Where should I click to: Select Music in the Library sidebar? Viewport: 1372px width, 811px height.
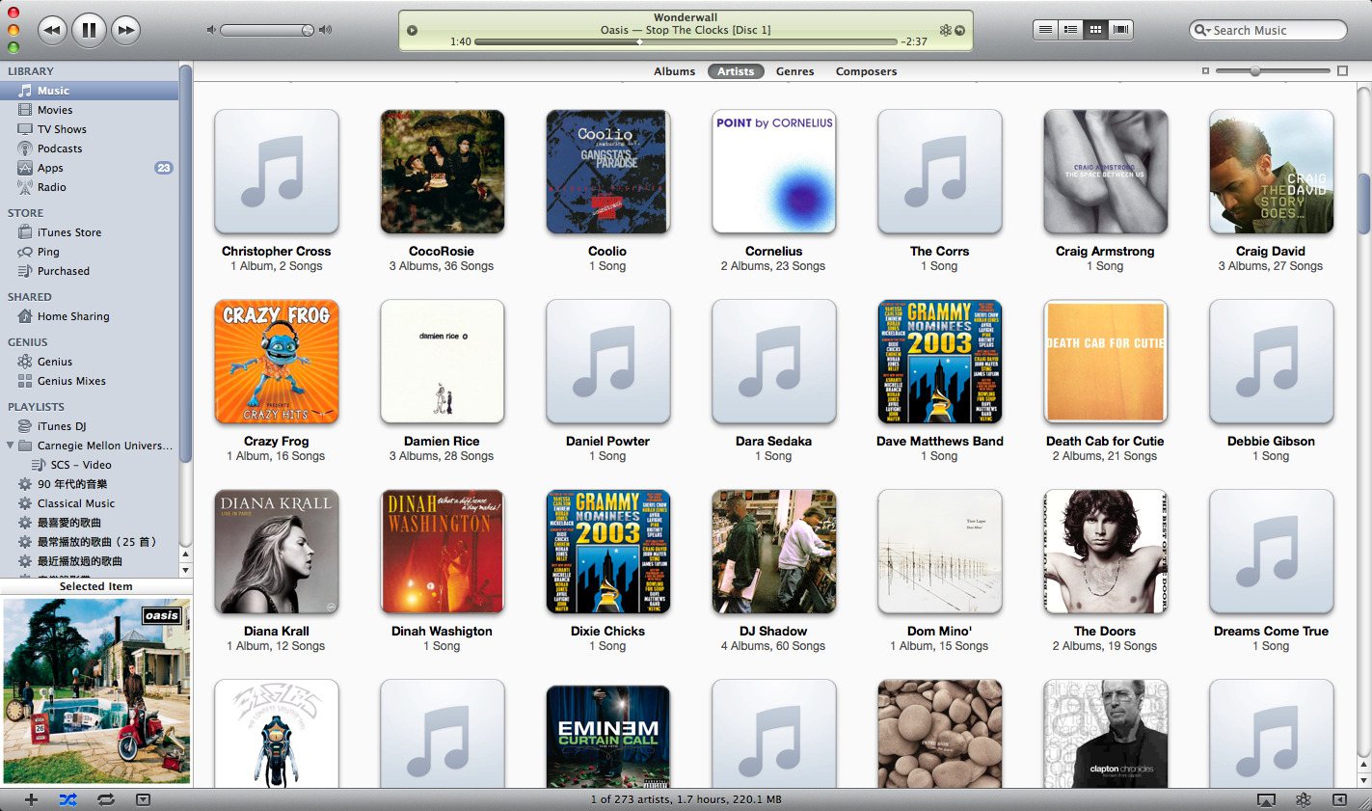click(89, 91)
